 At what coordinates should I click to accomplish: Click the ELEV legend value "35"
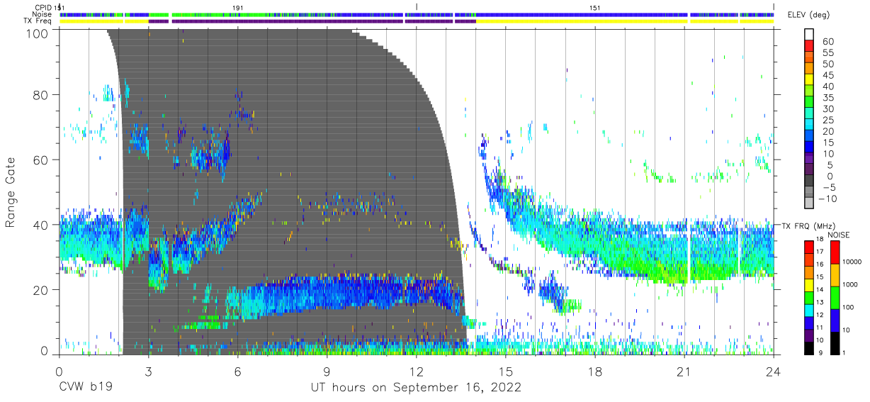click(x=827, y=98)
